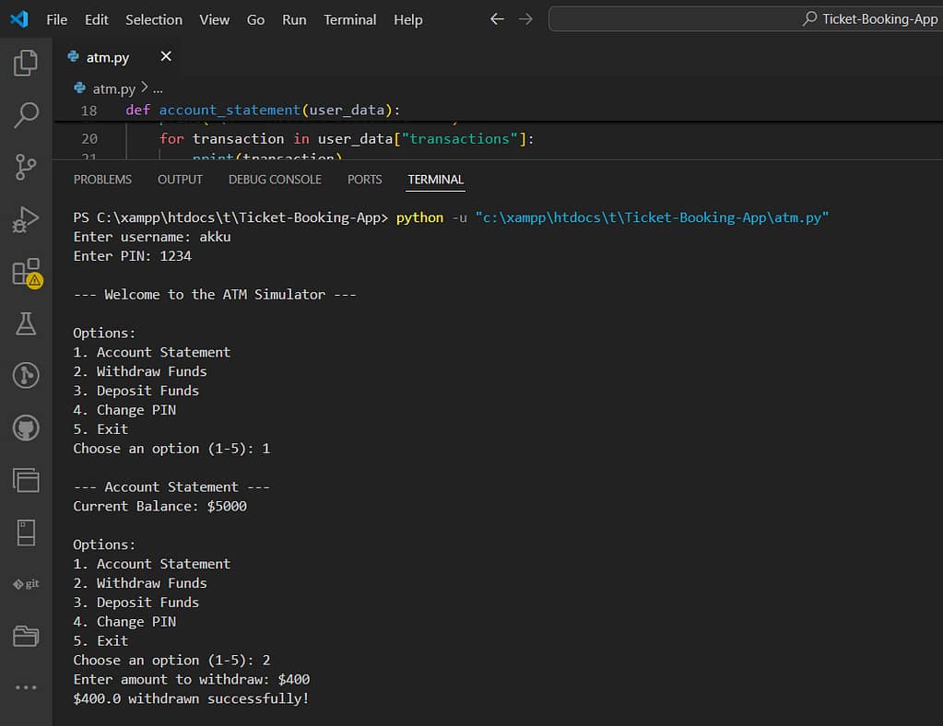Open the Extensions view with the warning badge
The image size is (943, 726).
click(x=25, y=272)
